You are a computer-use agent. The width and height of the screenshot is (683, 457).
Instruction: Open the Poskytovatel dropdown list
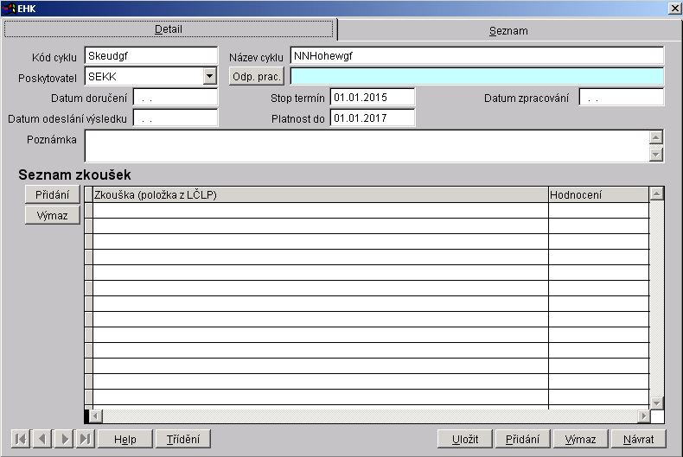click(209, 76)
